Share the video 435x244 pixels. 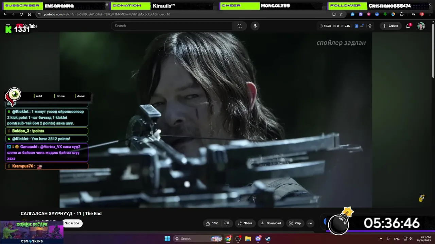click(x=245, y=223)
